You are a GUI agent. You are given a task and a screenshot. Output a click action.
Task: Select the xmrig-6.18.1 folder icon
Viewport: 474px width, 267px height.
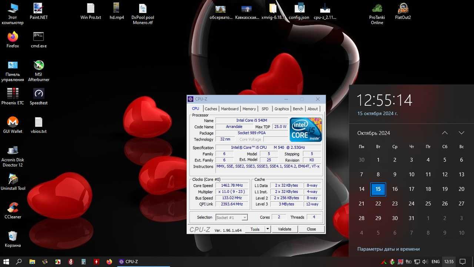pyautogui.click(x=273, y=11)
